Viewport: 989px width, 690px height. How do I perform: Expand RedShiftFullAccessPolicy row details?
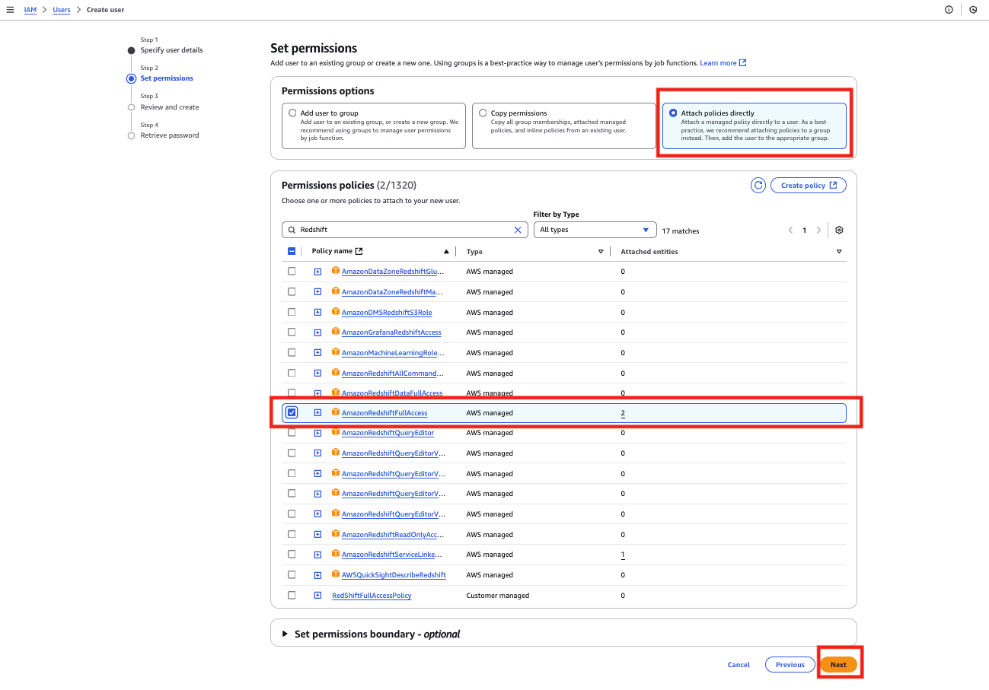tap(317, 596)
